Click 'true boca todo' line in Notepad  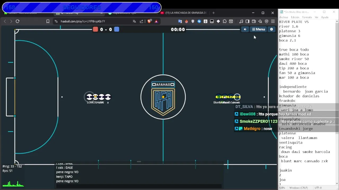point(294,50)
